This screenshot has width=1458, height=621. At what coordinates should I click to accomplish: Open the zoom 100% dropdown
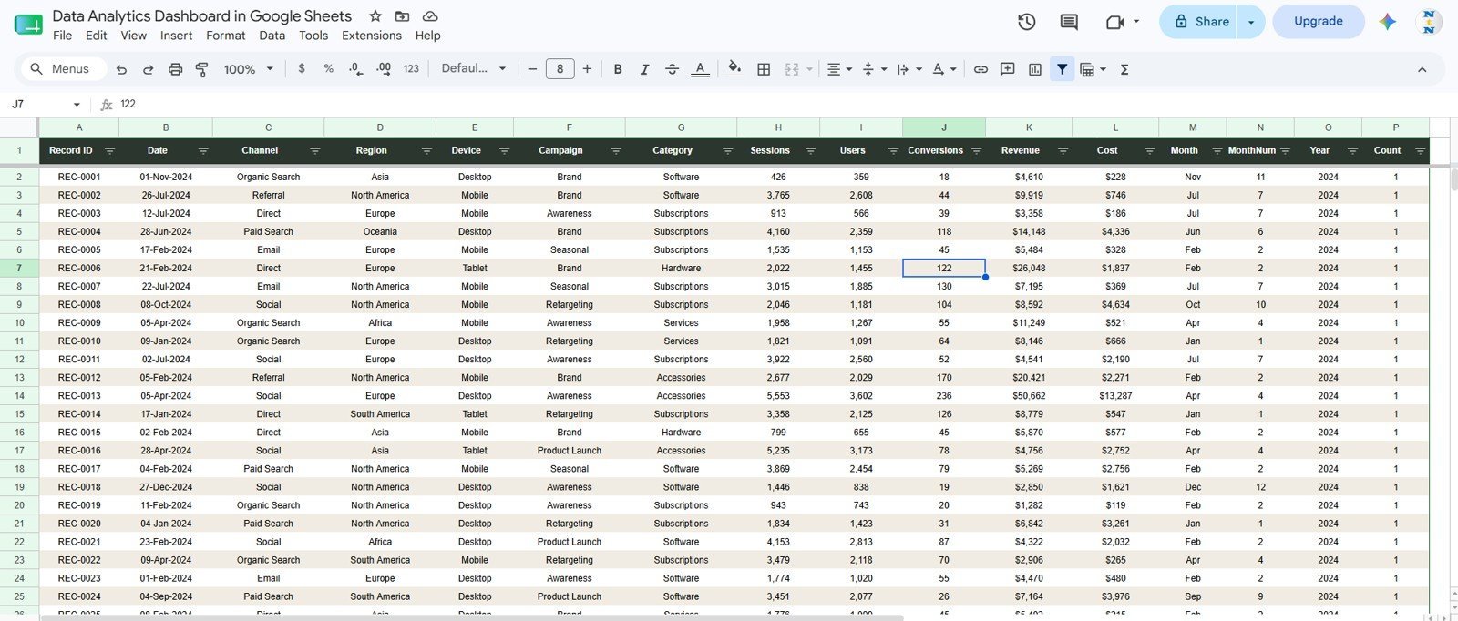point(249,69)
